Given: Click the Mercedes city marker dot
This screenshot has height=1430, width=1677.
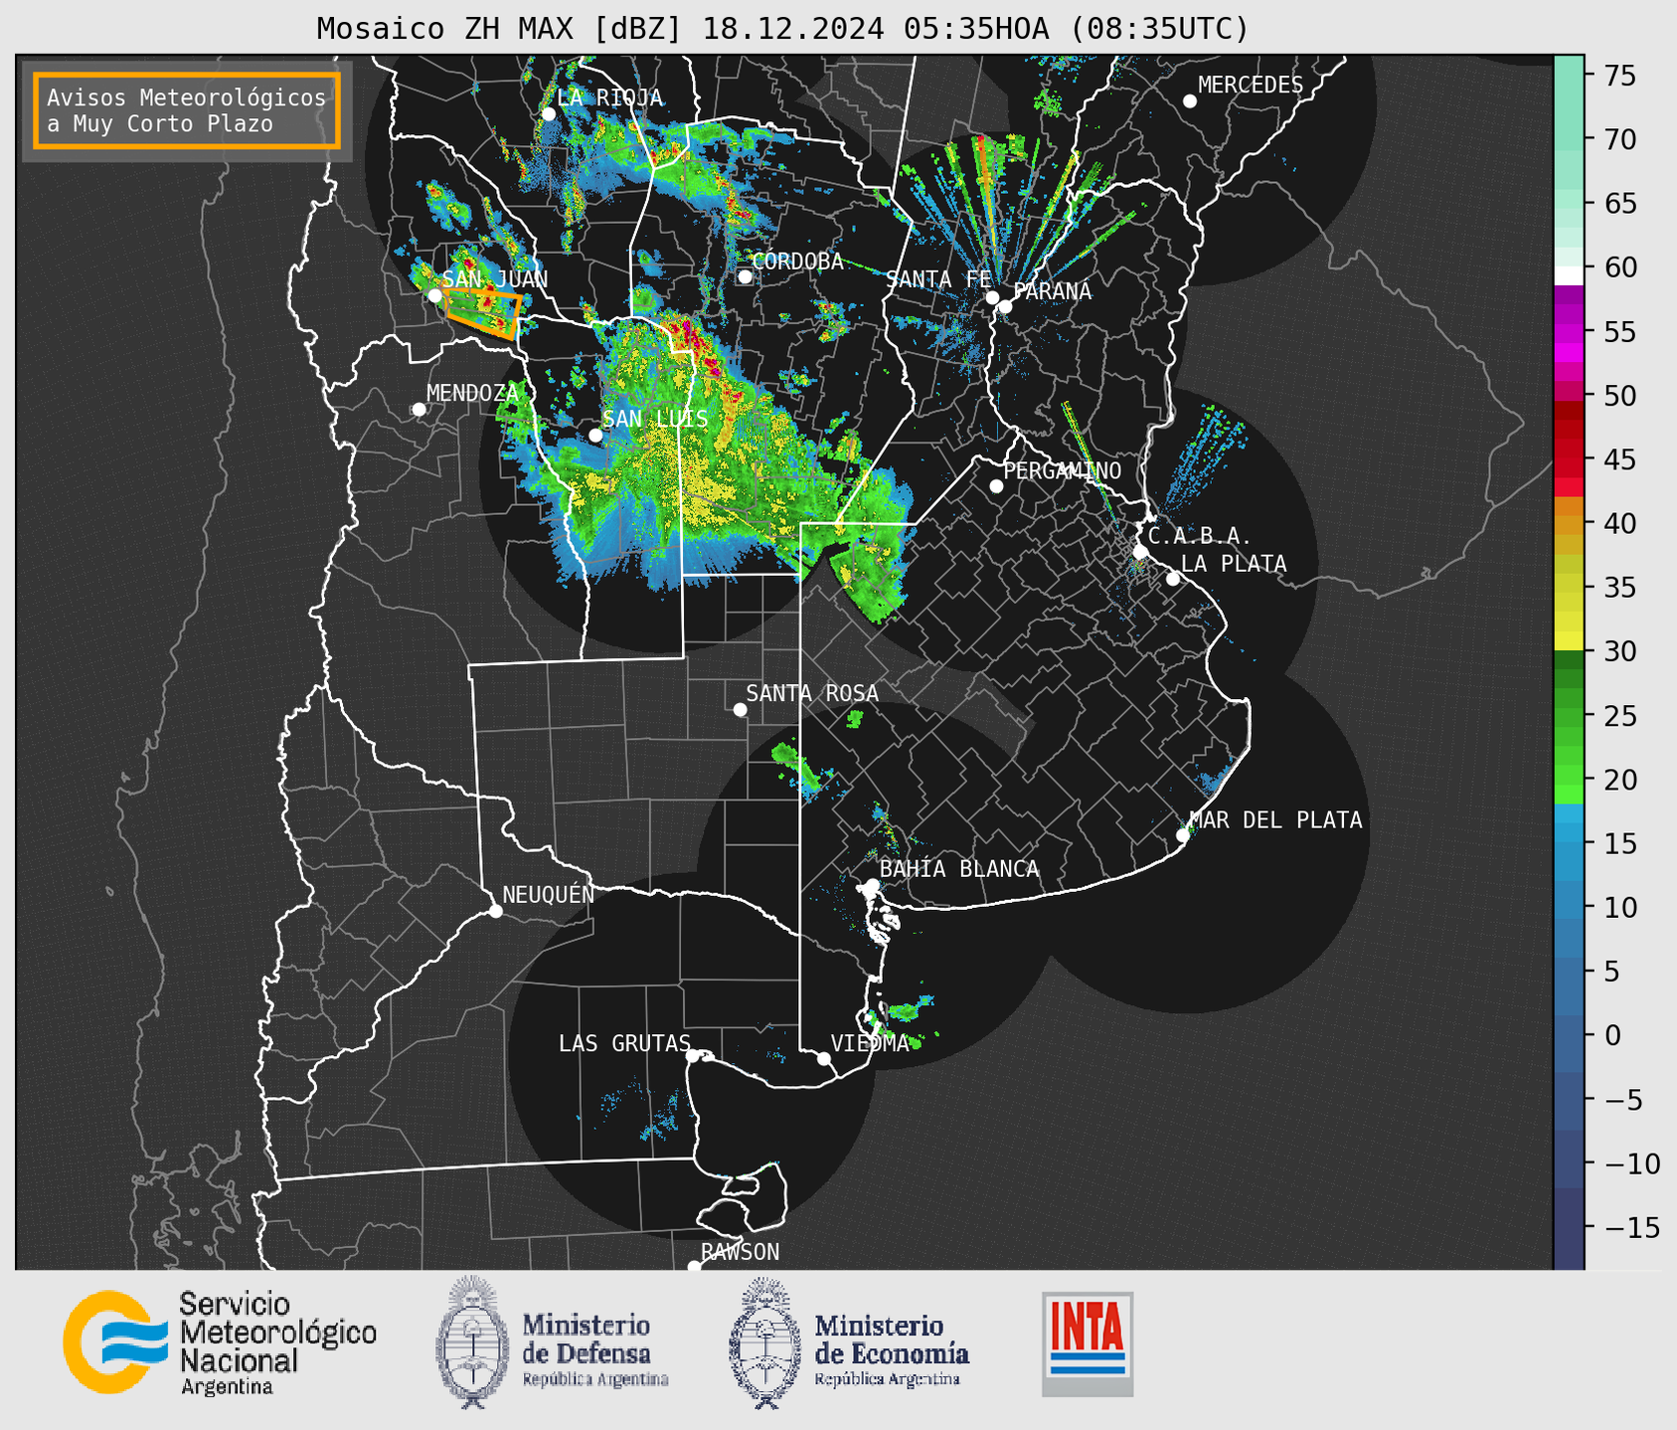Looking at the screenshot, I should (x=1190, y=101).
